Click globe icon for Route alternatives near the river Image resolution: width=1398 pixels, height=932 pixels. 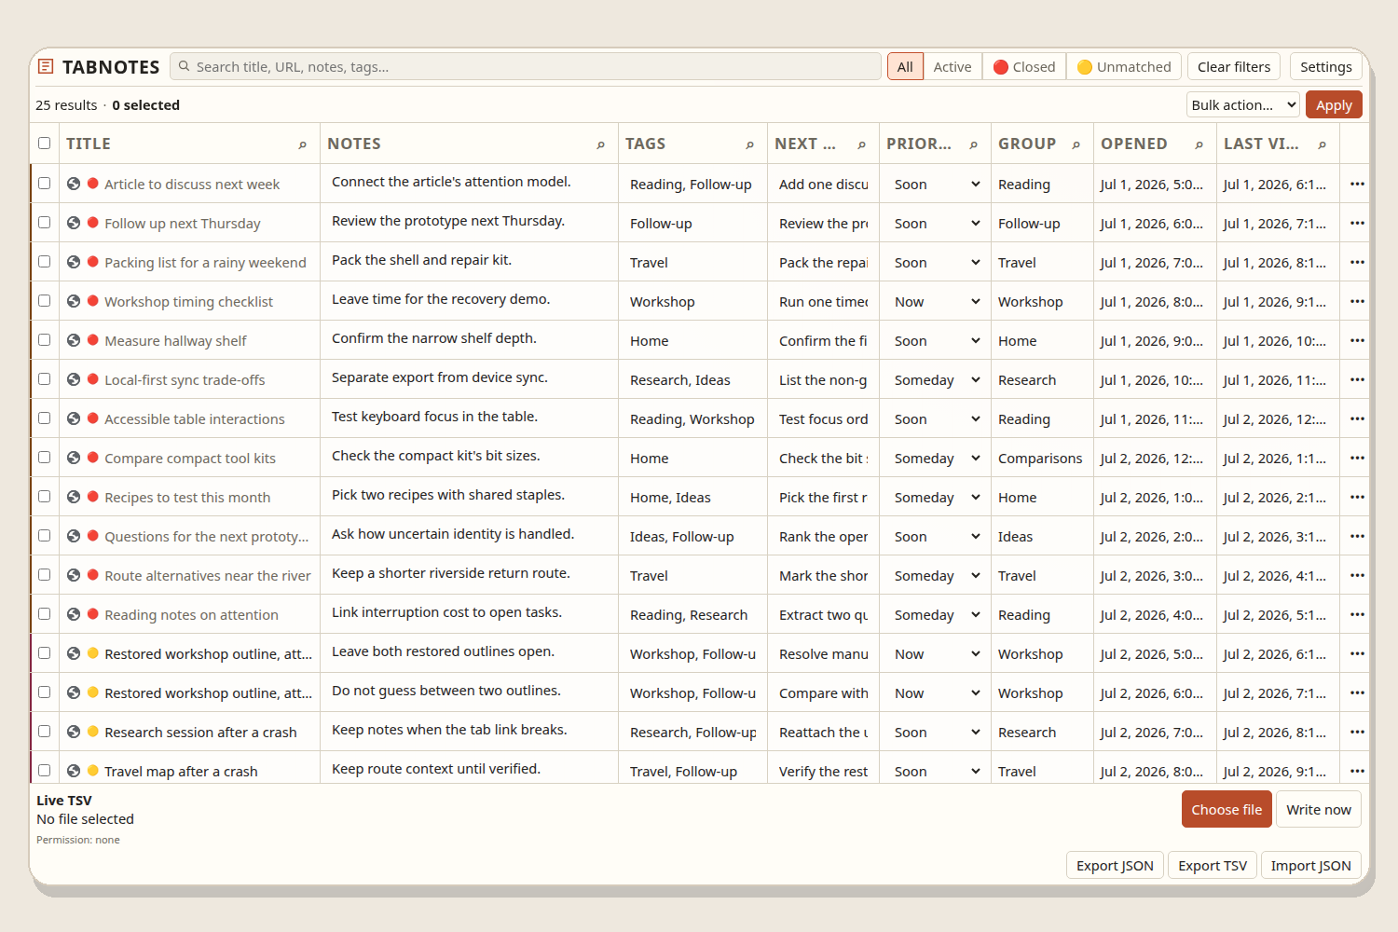pos(74,575)
